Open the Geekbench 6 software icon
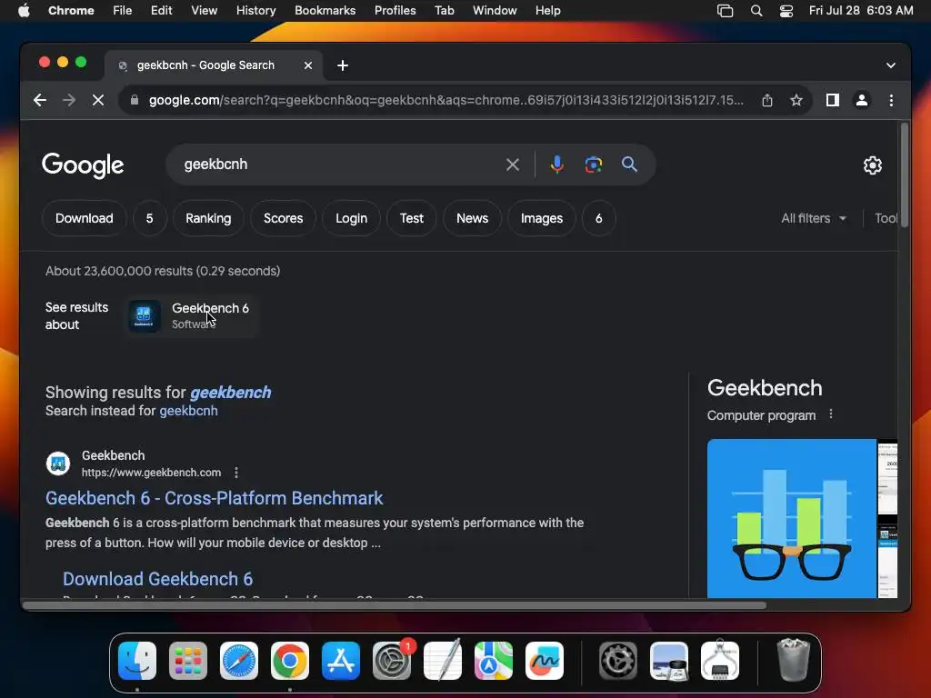Screen dimensions: 931x698 pyautogui.click(x=145, y=315)
